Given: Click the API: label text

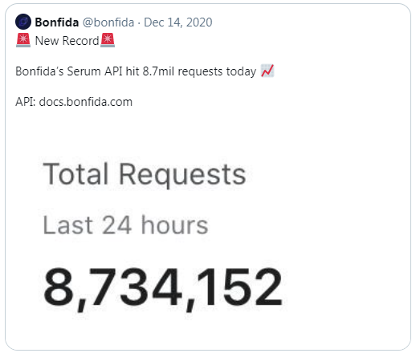Looking at the screenshot, I should click(26, 102).
